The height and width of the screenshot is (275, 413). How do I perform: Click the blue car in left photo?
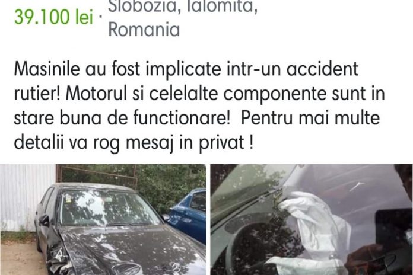click(x=188, y=213)
